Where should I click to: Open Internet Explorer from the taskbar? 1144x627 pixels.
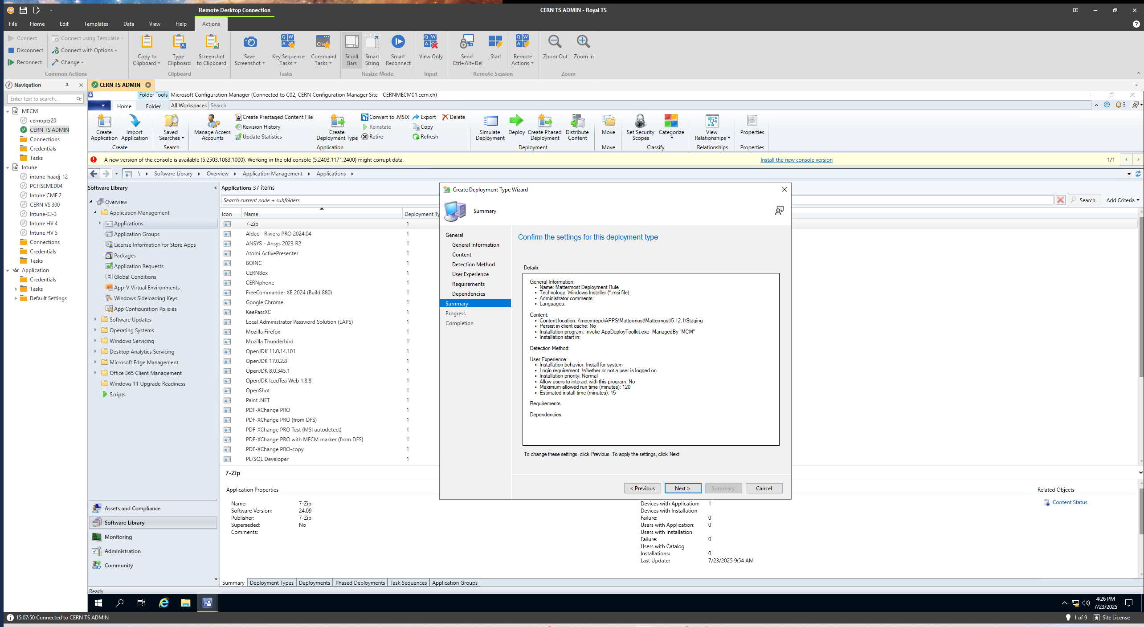pyautogui.click(x=164, y=603)
